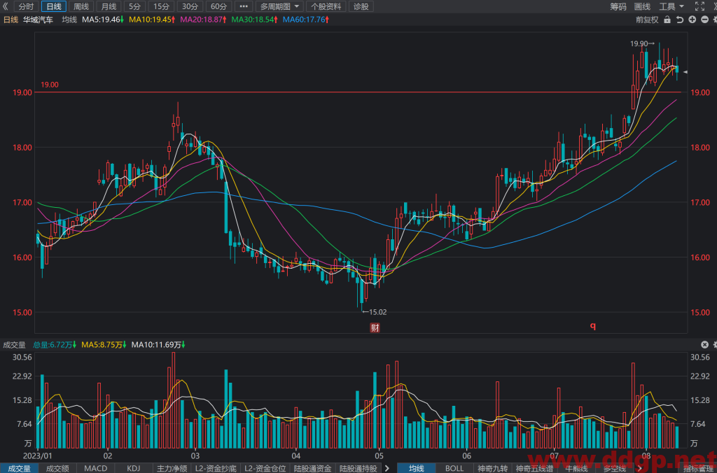
Task: Click the magenta MA20:18.87 legend
Action: (x=204, y=20)
